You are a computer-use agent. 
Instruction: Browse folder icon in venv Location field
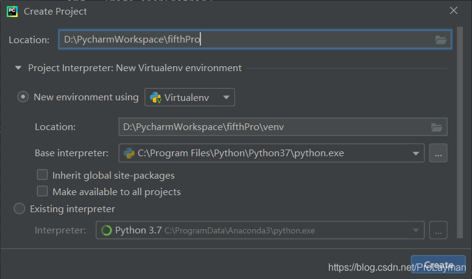pyautogui.click(x=437, y=127)
